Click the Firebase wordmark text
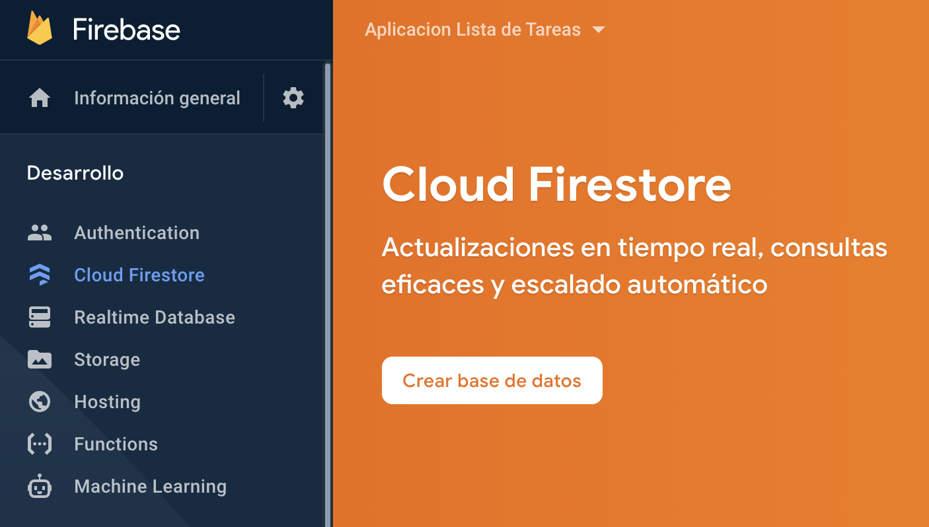929x527 pixels. 126,30
